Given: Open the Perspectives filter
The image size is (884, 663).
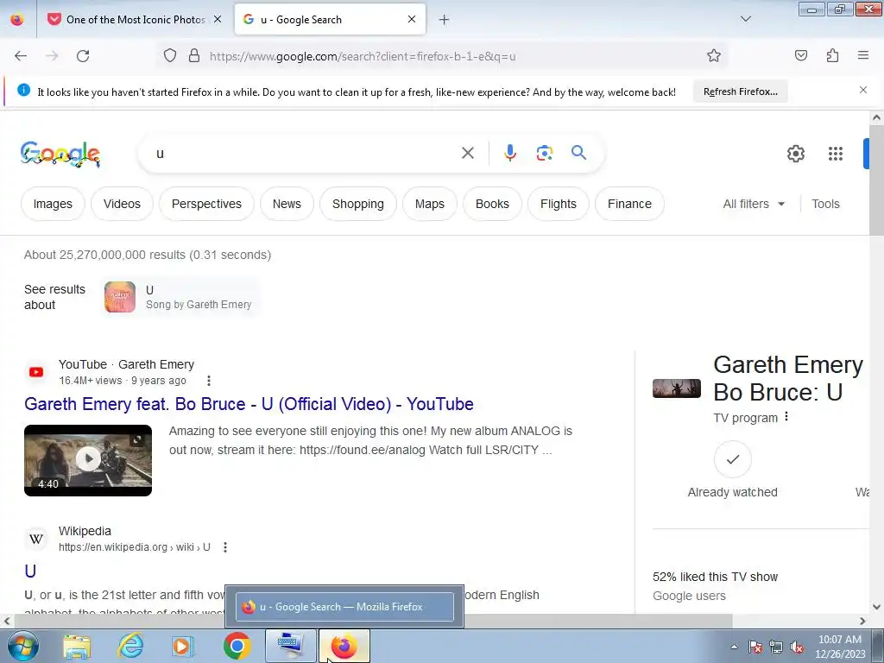Looking at the screenshot, I should pos(206,204).
